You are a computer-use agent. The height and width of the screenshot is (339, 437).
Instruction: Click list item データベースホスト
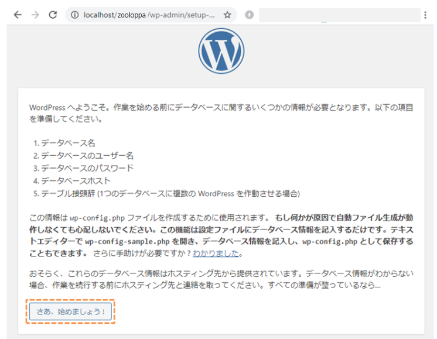click(76, 181)
